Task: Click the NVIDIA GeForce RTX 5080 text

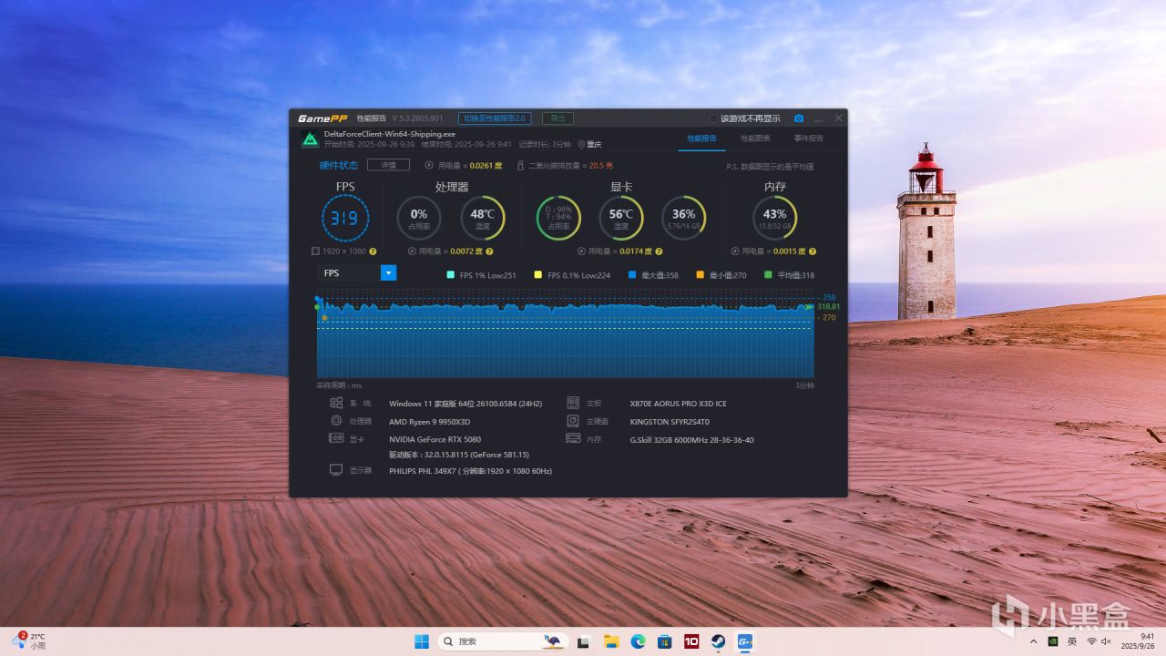Action: click(x=435, y=439)
